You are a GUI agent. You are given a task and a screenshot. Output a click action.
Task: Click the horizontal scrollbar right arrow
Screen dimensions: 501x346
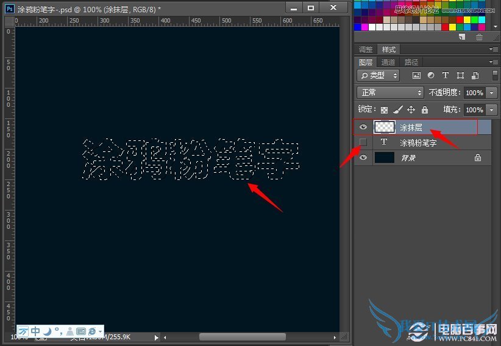click(x=335, y=337)
